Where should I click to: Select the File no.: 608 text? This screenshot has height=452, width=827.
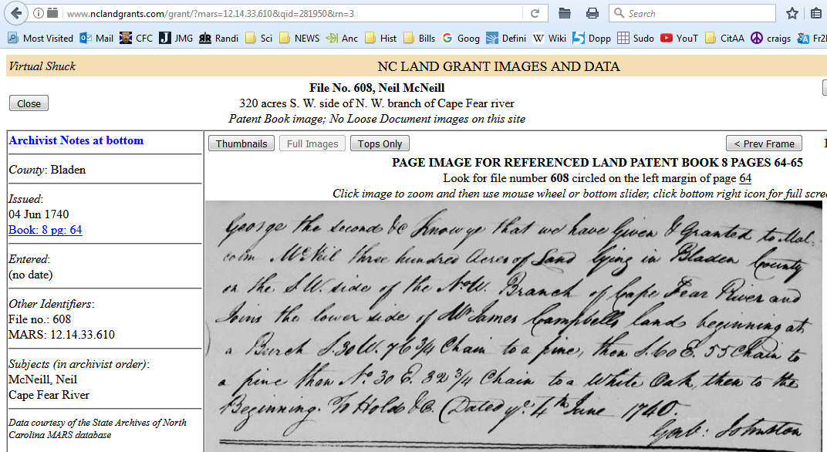point(39,319)
